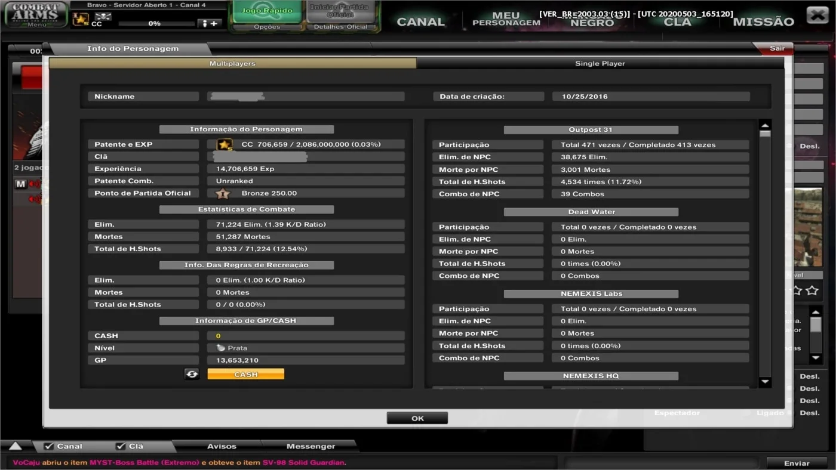Refresh GP/CASH balance with the refresh icon
This screenshot has height=470, width=836.
pyautogui.click(x=192, y=373)
